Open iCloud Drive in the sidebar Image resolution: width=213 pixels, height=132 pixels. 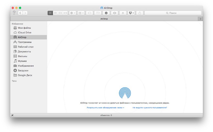tap(24, 33)
